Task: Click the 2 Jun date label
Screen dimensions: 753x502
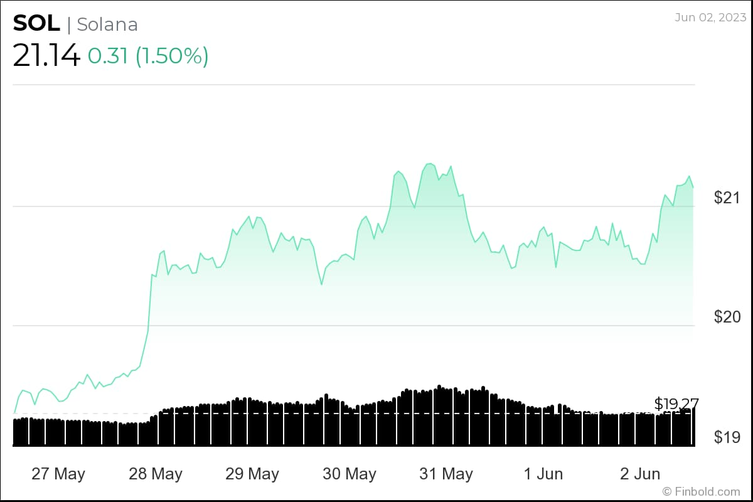Action: (x=640, y=474)
